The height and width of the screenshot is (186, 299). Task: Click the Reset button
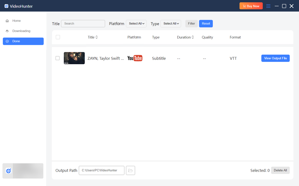tap(206, 24)
